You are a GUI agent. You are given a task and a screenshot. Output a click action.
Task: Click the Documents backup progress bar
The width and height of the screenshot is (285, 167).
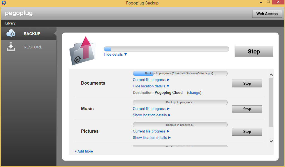tap(180, 73)
